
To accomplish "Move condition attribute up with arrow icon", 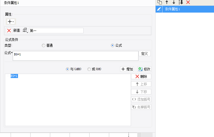I will [167, 2].
